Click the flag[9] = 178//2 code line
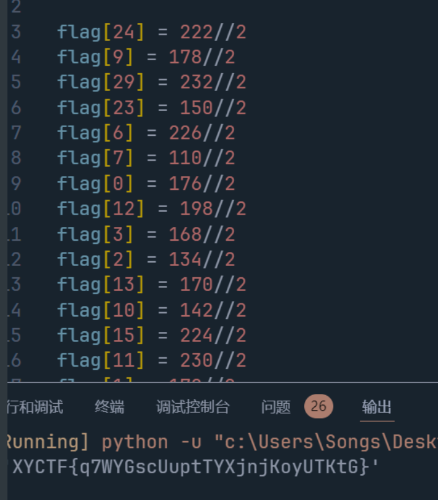The height and width of the screenshot is (500, 438). pos(146,57)
